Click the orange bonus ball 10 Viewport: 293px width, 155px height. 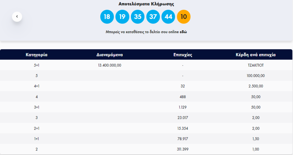click(x=184, y=17)
